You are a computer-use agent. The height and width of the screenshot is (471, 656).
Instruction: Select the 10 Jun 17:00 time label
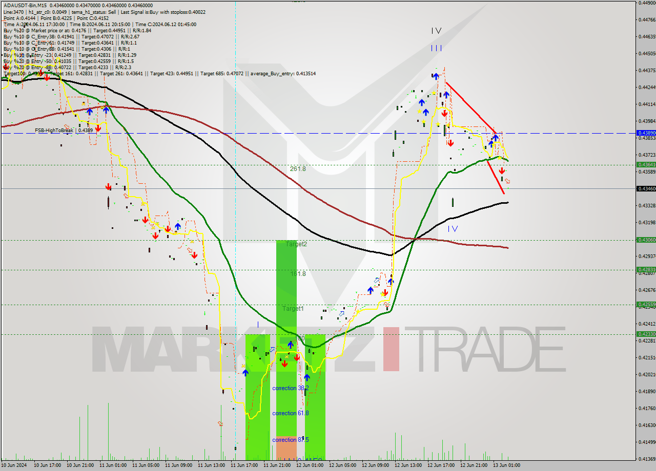coord(48,465)
